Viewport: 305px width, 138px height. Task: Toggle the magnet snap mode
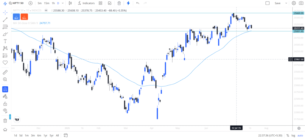tap(5, 89)
